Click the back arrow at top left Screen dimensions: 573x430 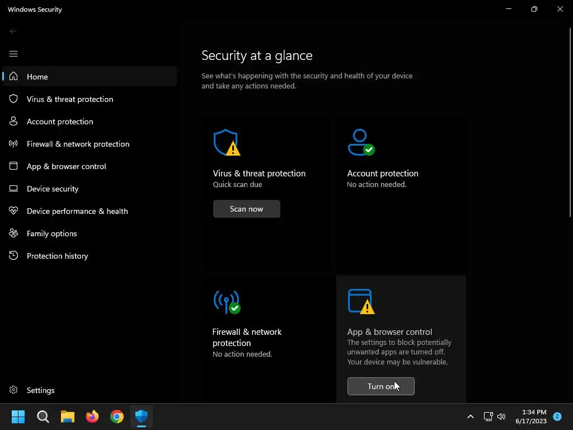(x=13, y=31)
